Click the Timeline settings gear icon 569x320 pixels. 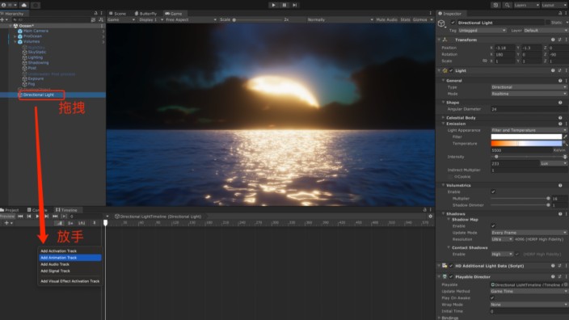tap(430, 217)
